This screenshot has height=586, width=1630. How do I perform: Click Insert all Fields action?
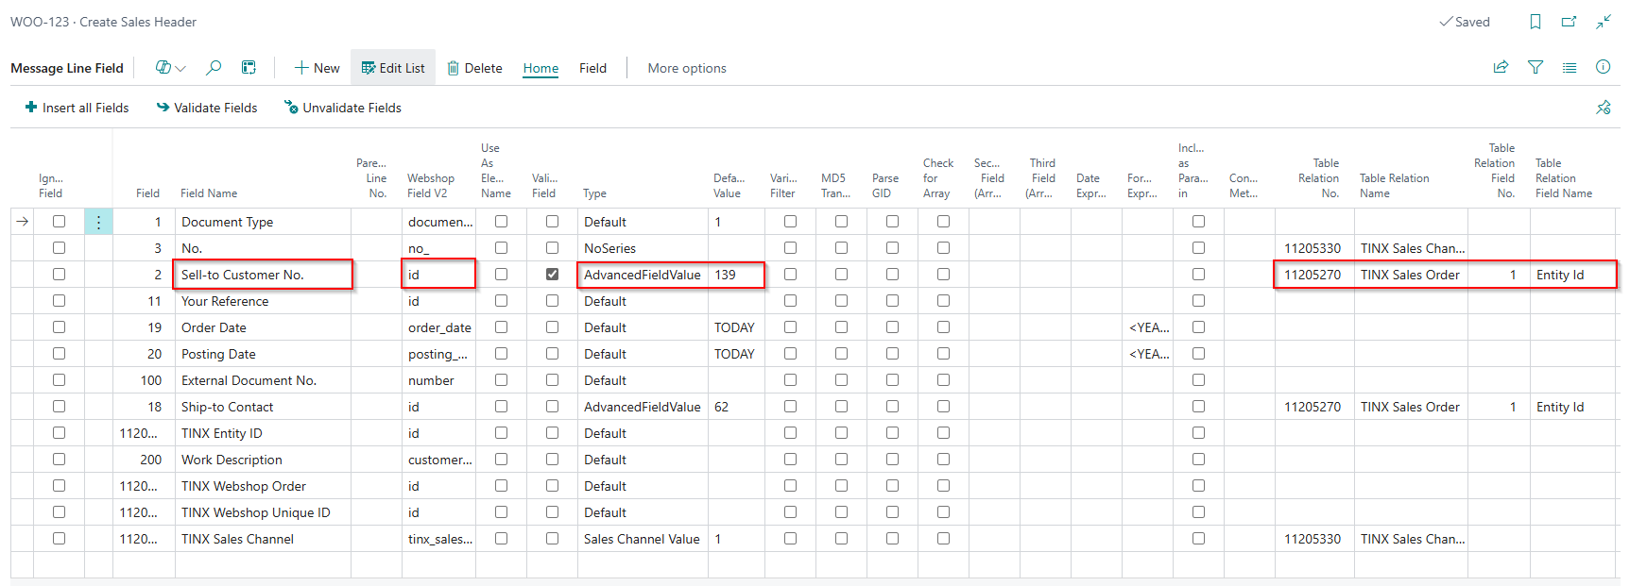pos(77,108)
